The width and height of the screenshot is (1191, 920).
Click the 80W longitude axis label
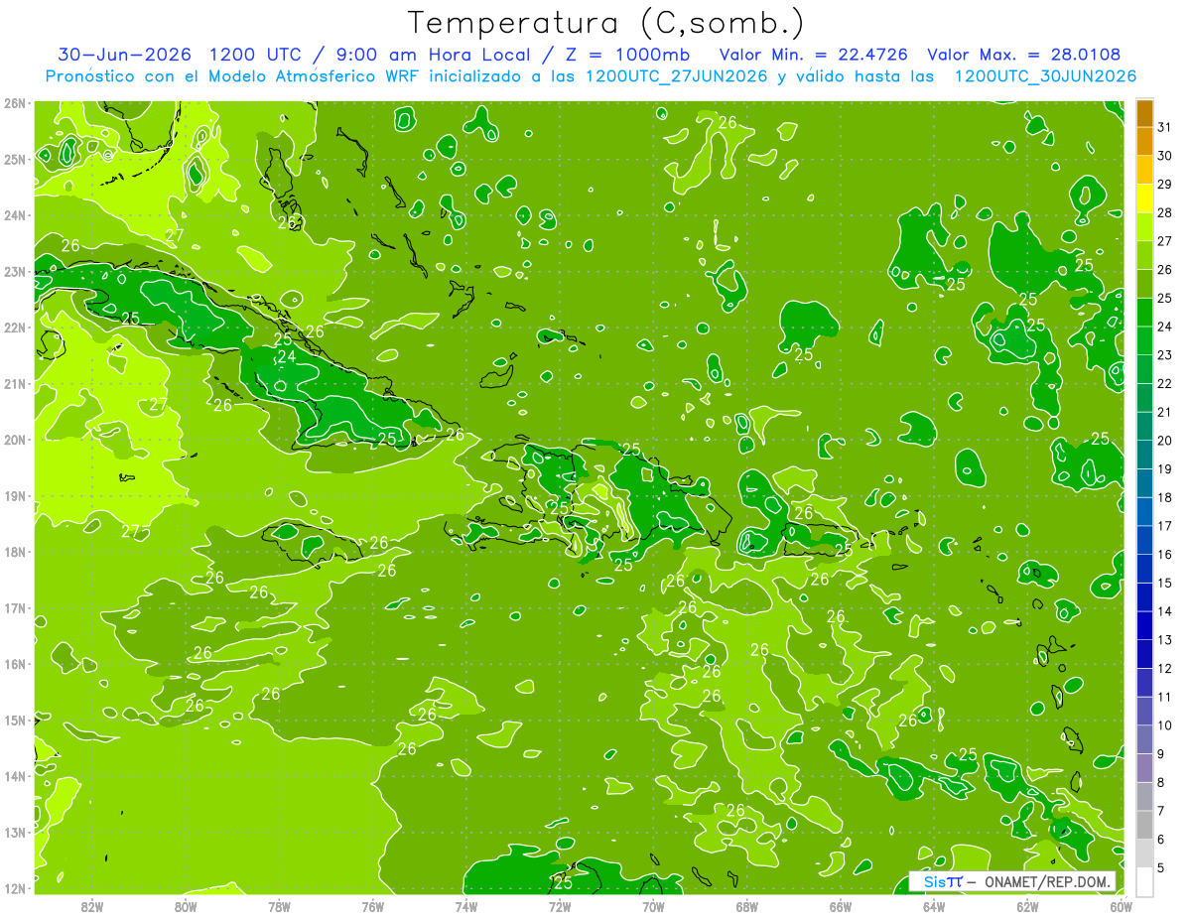tap(186, 906)
